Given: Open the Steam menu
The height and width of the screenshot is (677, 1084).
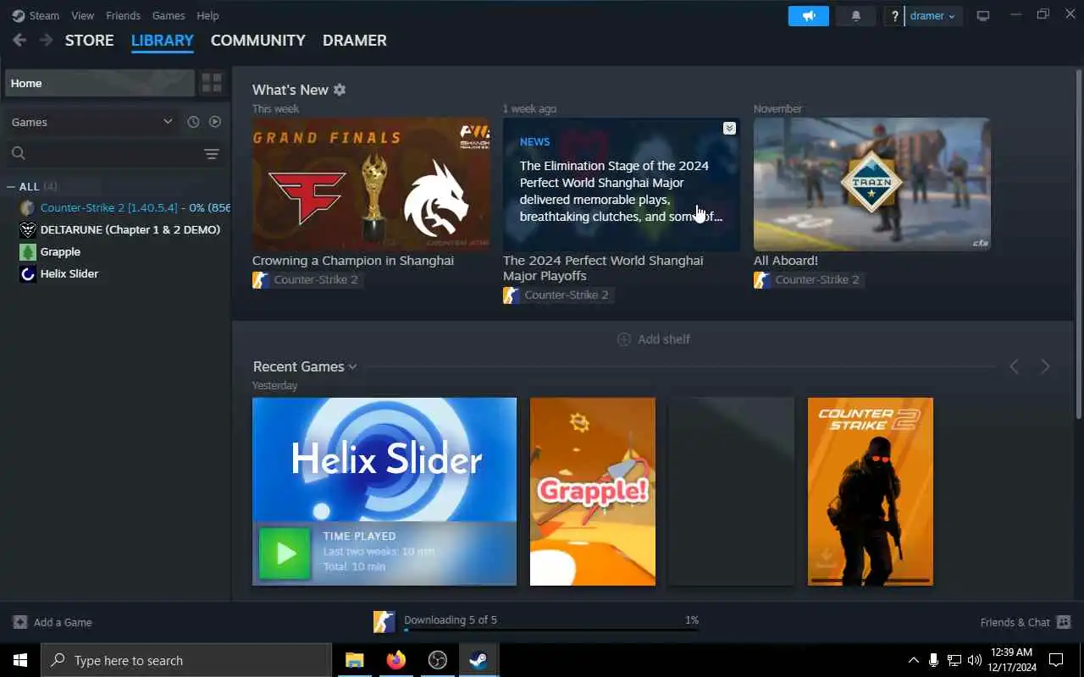Looking at the screenshot, I should [x=44, y=16].
